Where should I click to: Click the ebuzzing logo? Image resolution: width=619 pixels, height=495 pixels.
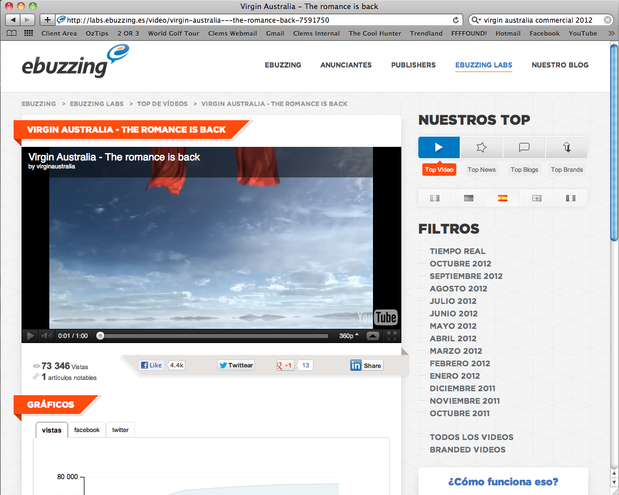[x=75, y=62]
